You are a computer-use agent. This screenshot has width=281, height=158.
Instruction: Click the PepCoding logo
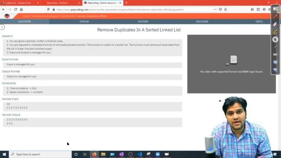[x=7, y=16]
